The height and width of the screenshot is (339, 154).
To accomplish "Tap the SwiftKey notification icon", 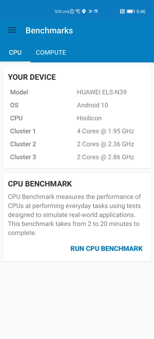I will (x=90, y=12).
